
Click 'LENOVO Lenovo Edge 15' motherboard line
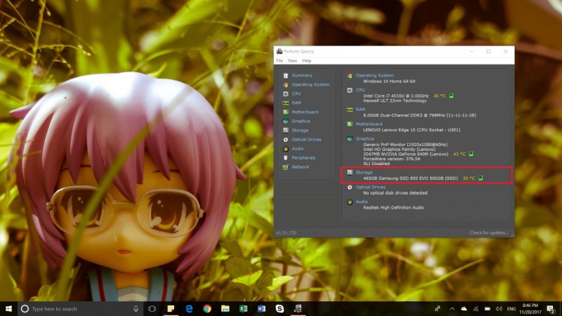point(412,130)
